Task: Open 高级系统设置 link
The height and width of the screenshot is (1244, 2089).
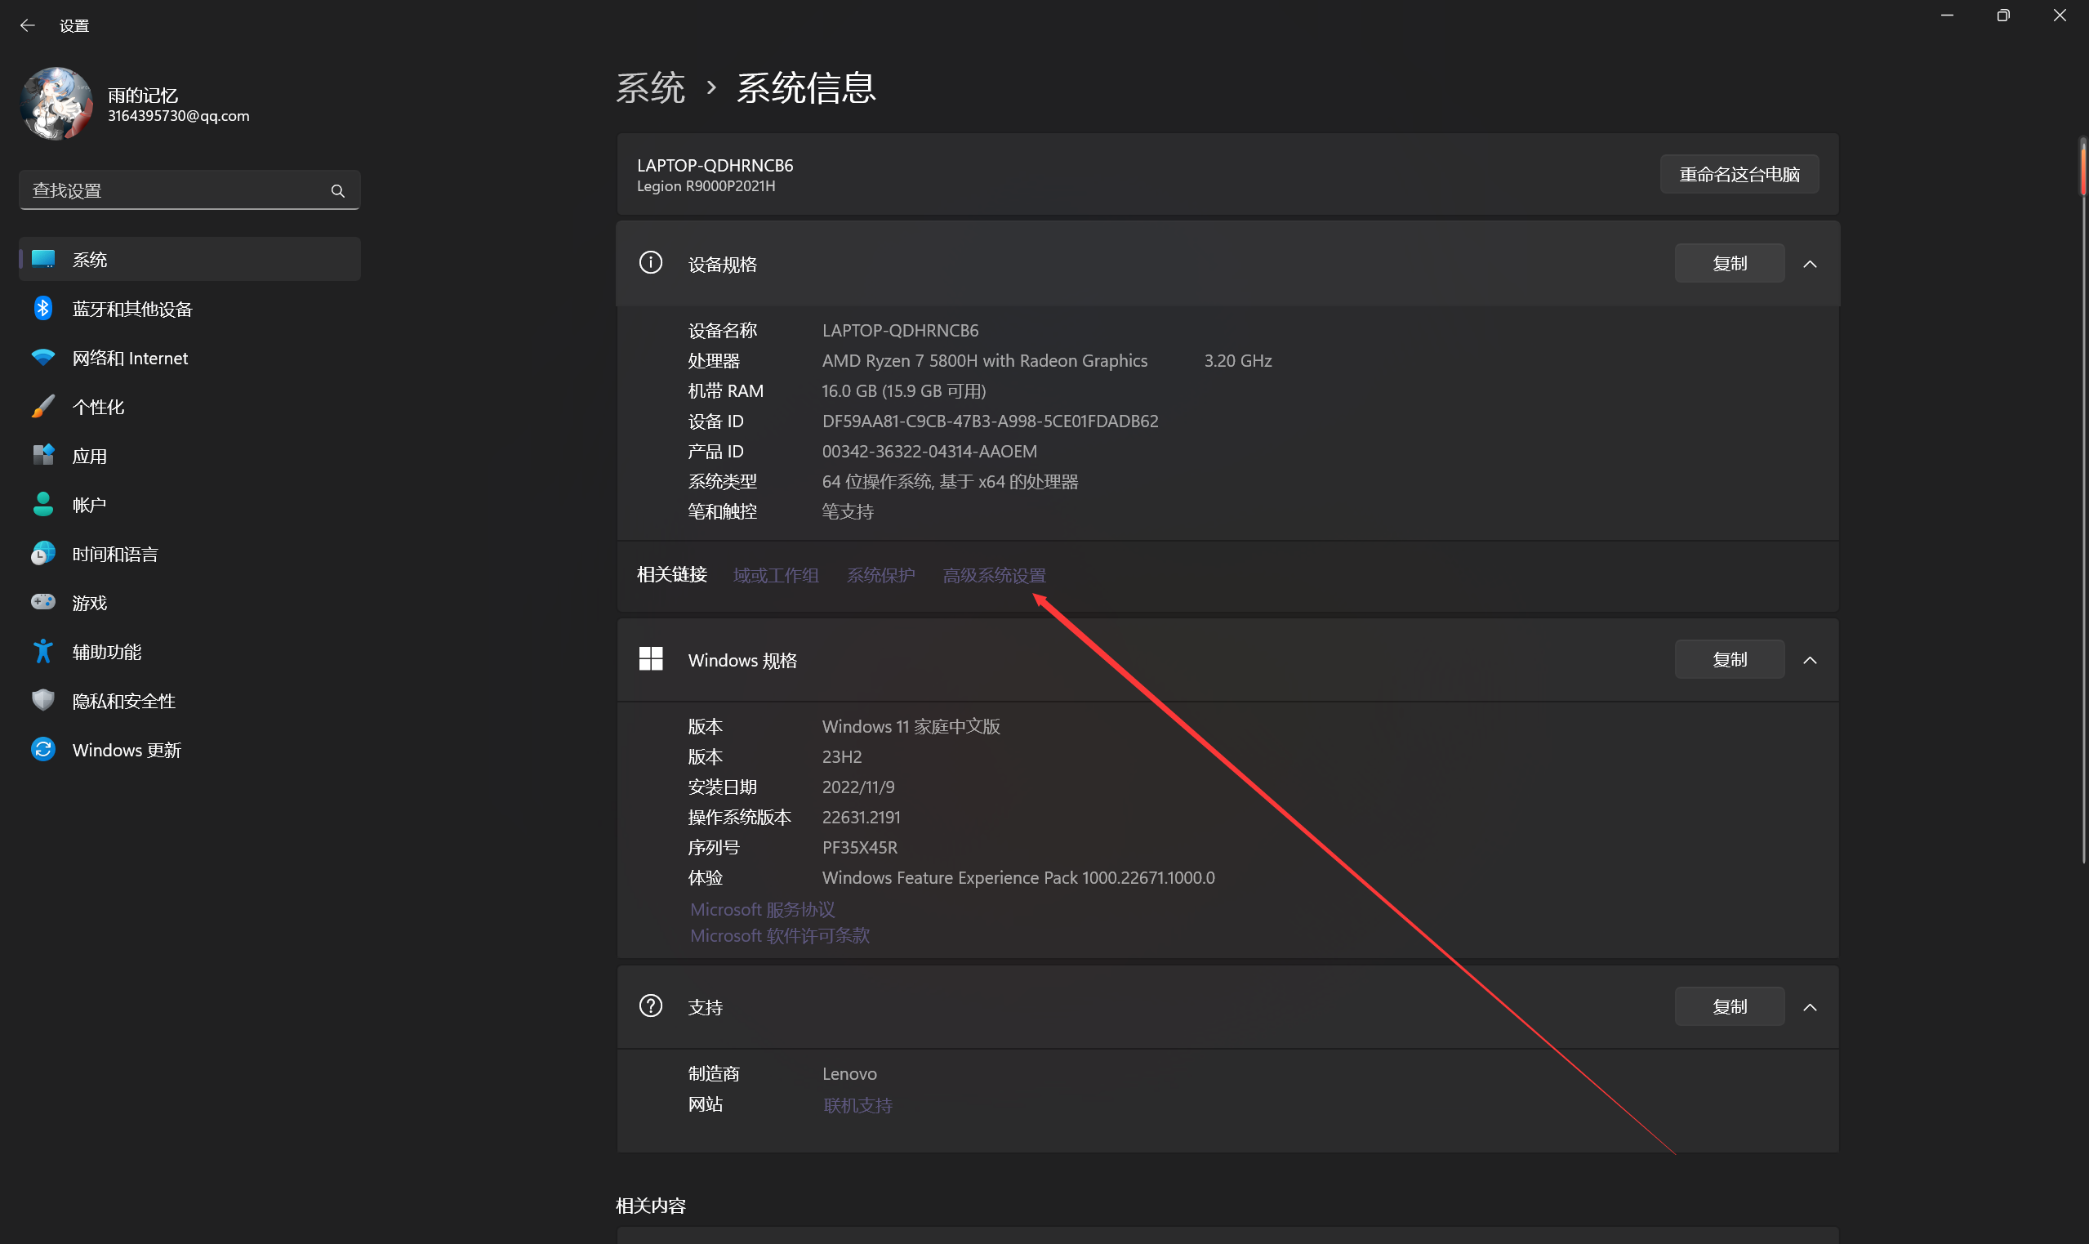Action: [994, 575]
